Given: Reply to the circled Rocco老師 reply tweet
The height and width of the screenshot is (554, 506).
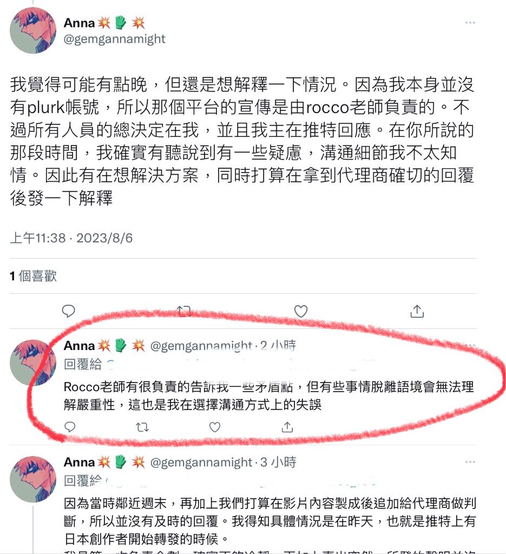Looking at the screenshot, I should click(x=70, y=427).
